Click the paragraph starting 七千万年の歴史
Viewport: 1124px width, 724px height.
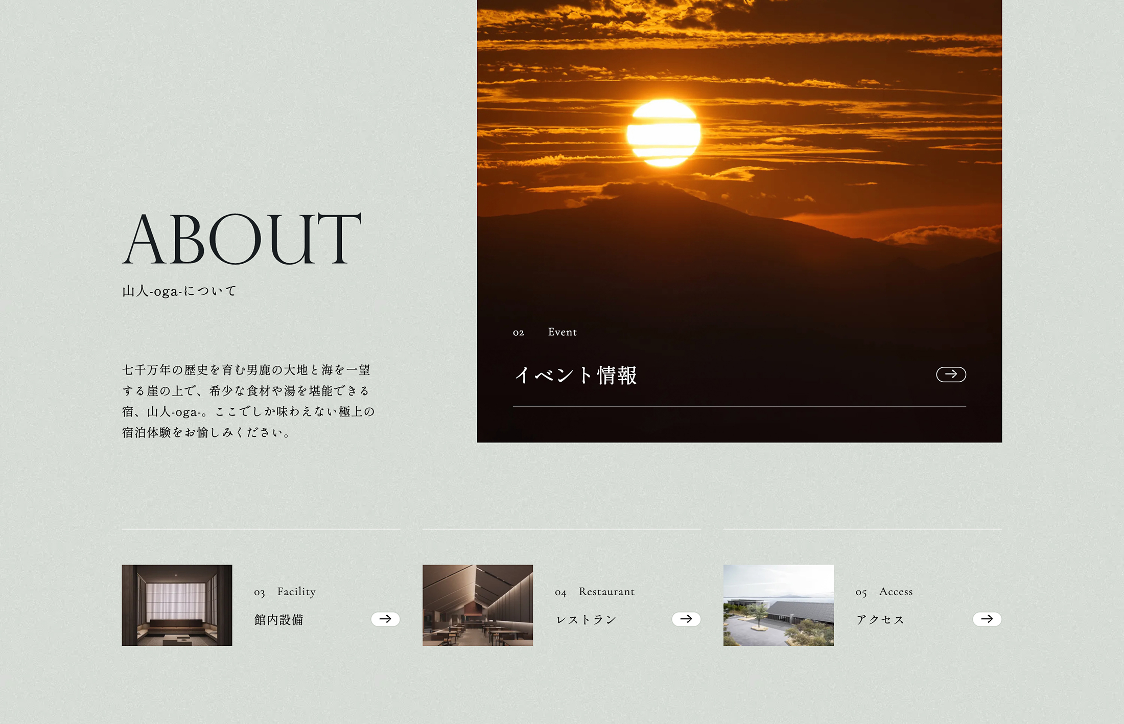[249, 401]
